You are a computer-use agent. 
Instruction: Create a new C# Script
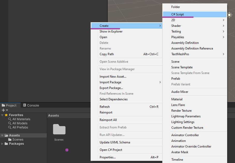pos(195,14)
